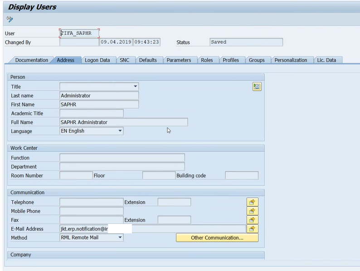Open the Logon Data tab
360x271 pixels.
click(97, 60)
